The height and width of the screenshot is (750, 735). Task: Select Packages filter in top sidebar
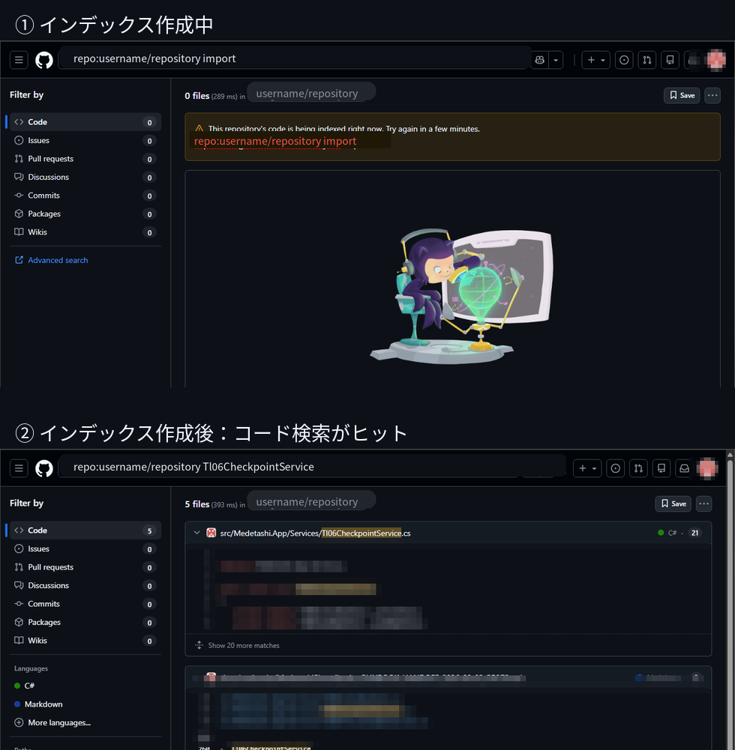point(85,214)
